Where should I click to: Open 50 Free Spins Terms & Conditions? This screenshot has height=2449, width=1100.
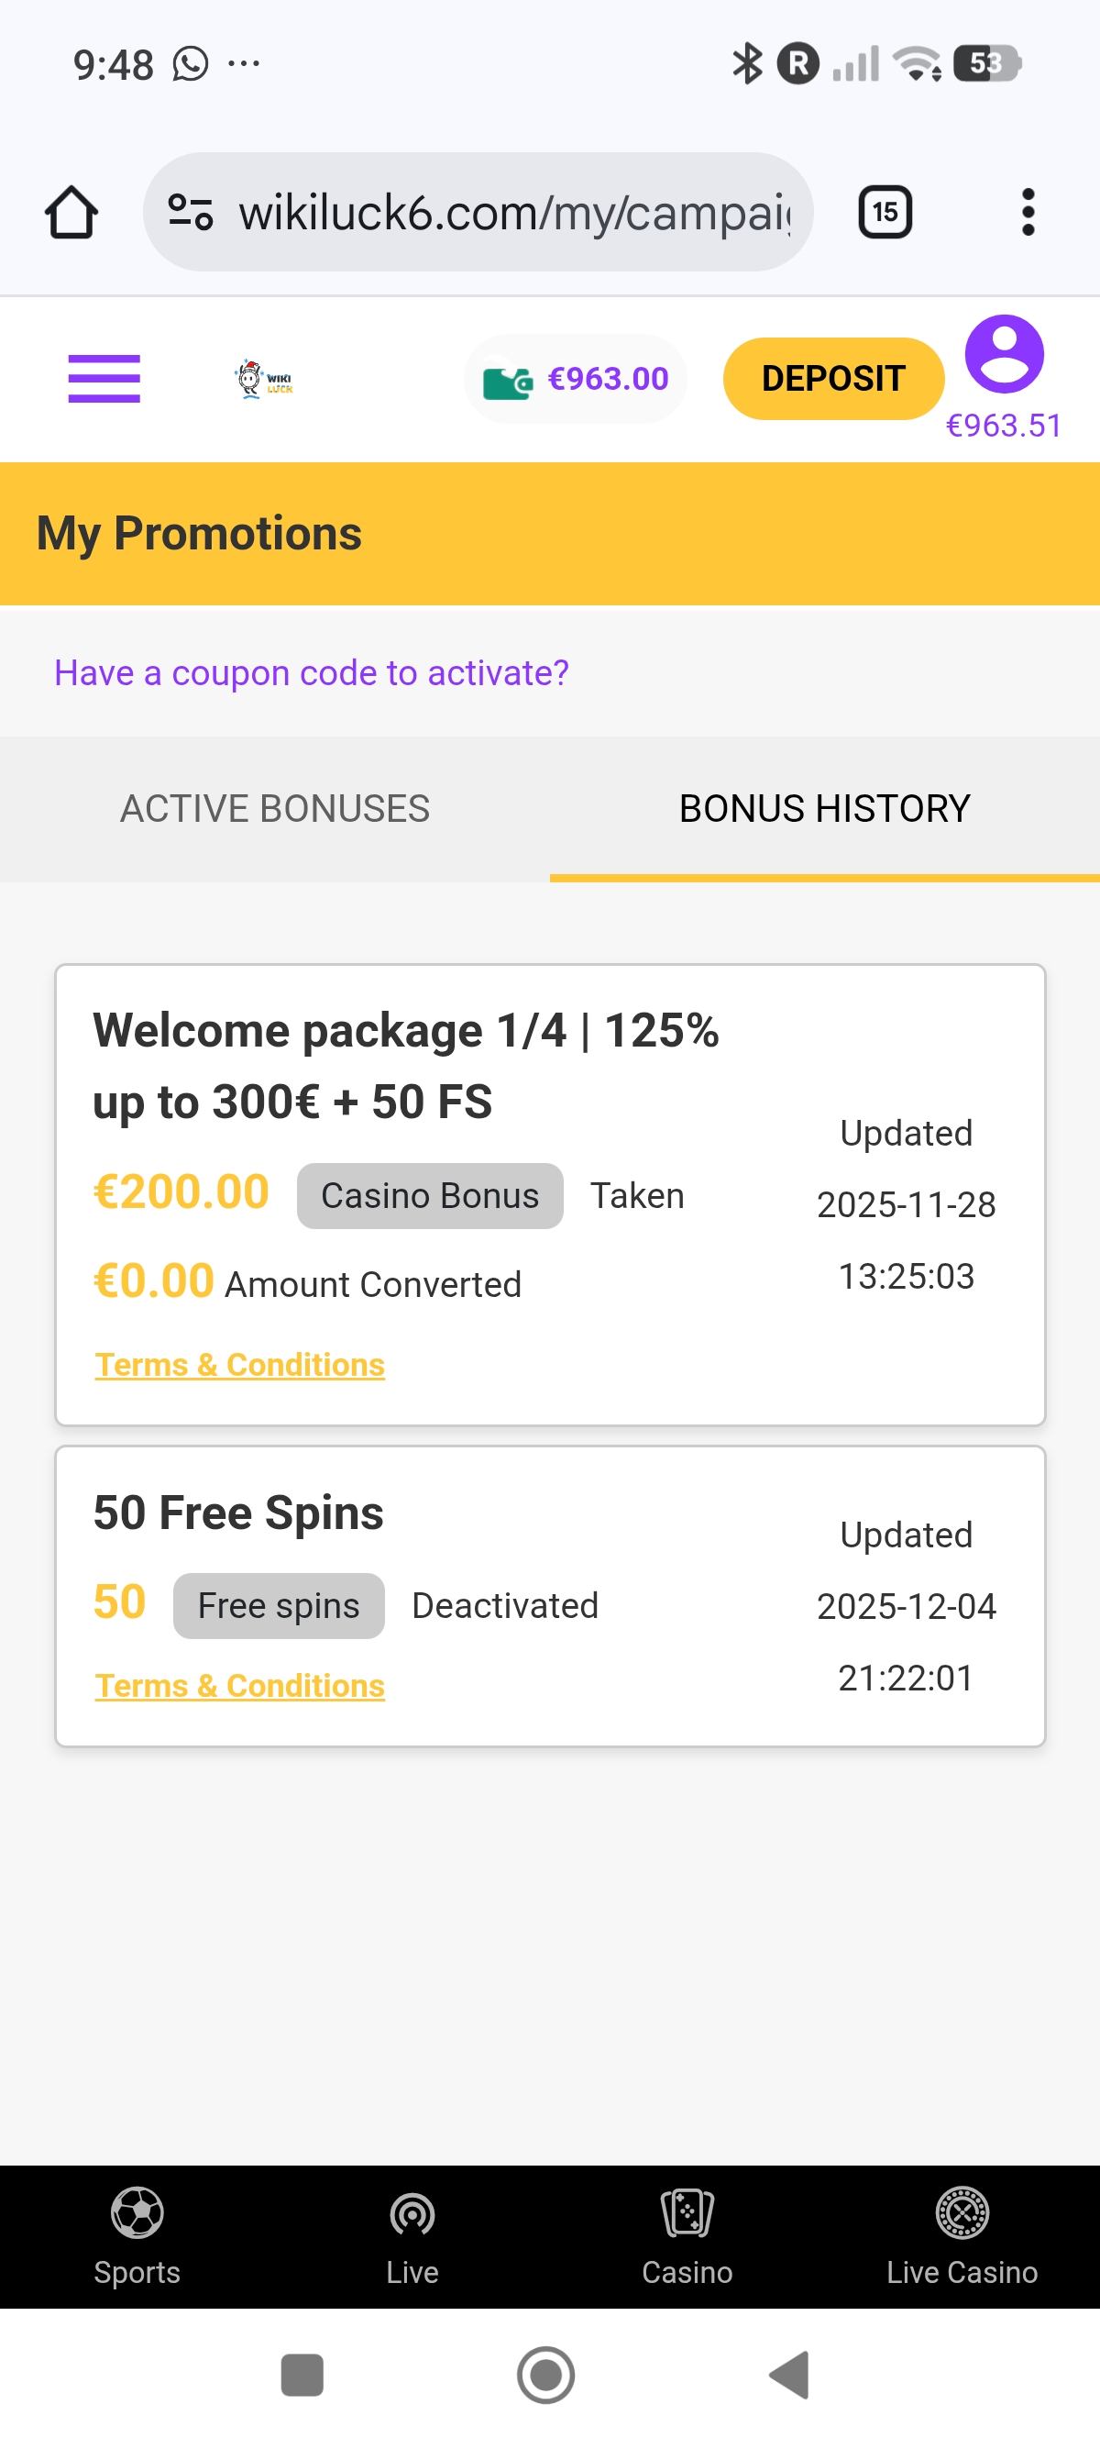[239, 1686]
